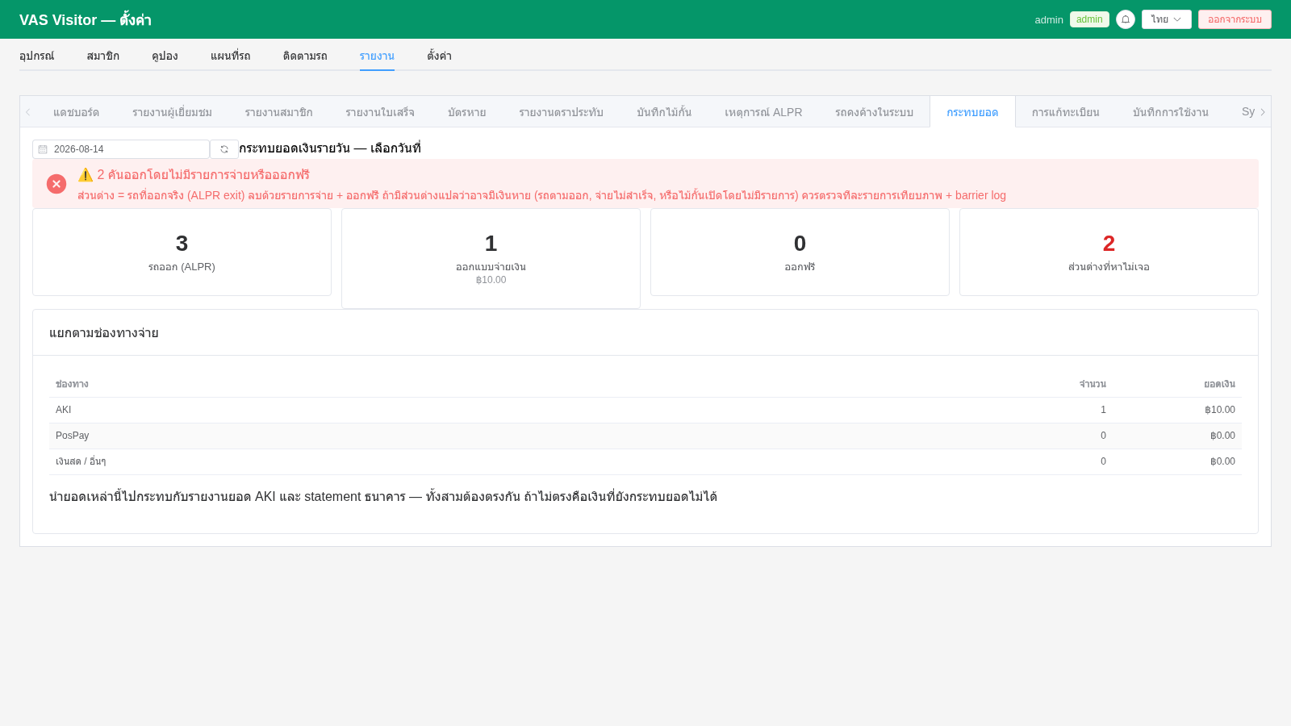Open the ไทย language dropdown
1291x726 pixels.
tap(1166, 19)
